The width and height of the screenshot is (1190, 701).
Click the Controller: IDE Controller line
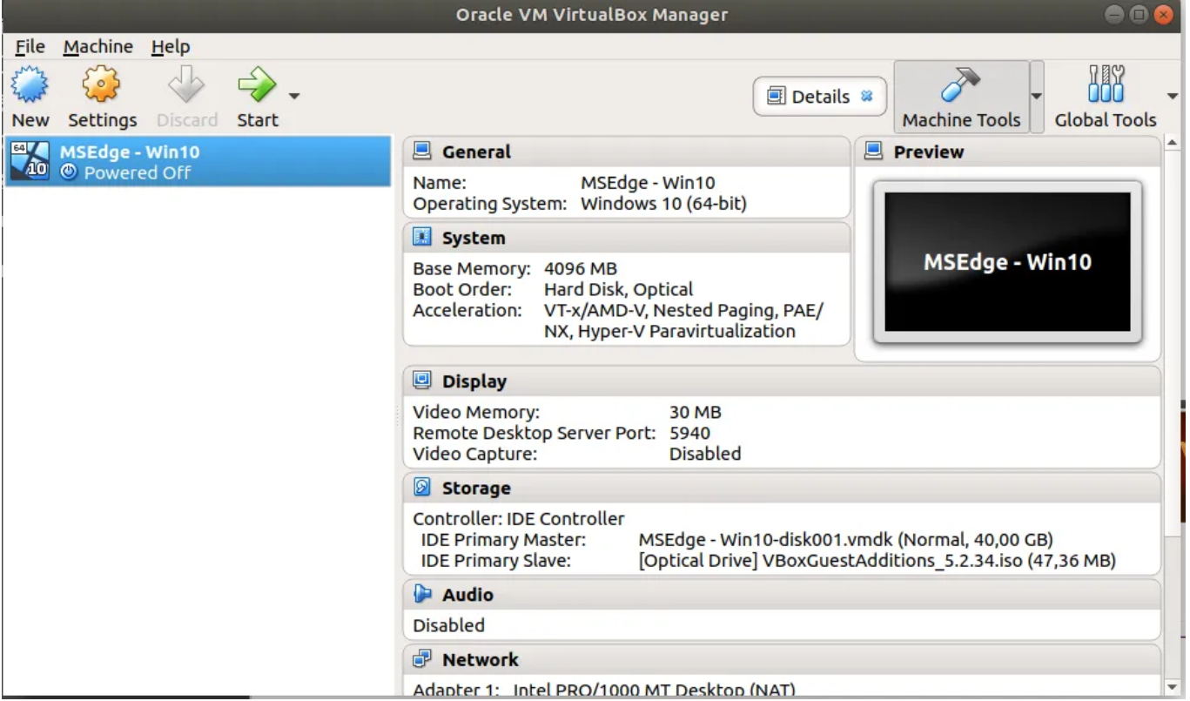click(x=518, y=519)
